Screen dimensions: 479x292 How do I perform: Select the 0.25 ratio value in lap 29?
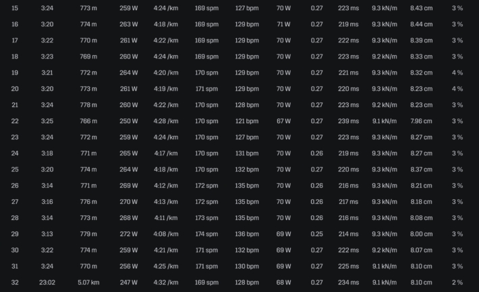(x=316, y=234)
